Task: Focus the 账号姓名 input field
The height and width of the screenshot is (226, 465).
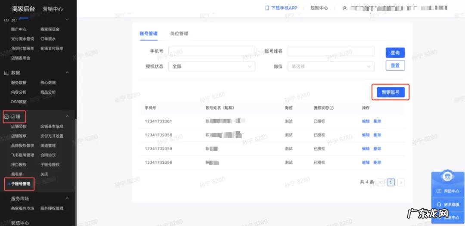Action: [x=331, y=51]
